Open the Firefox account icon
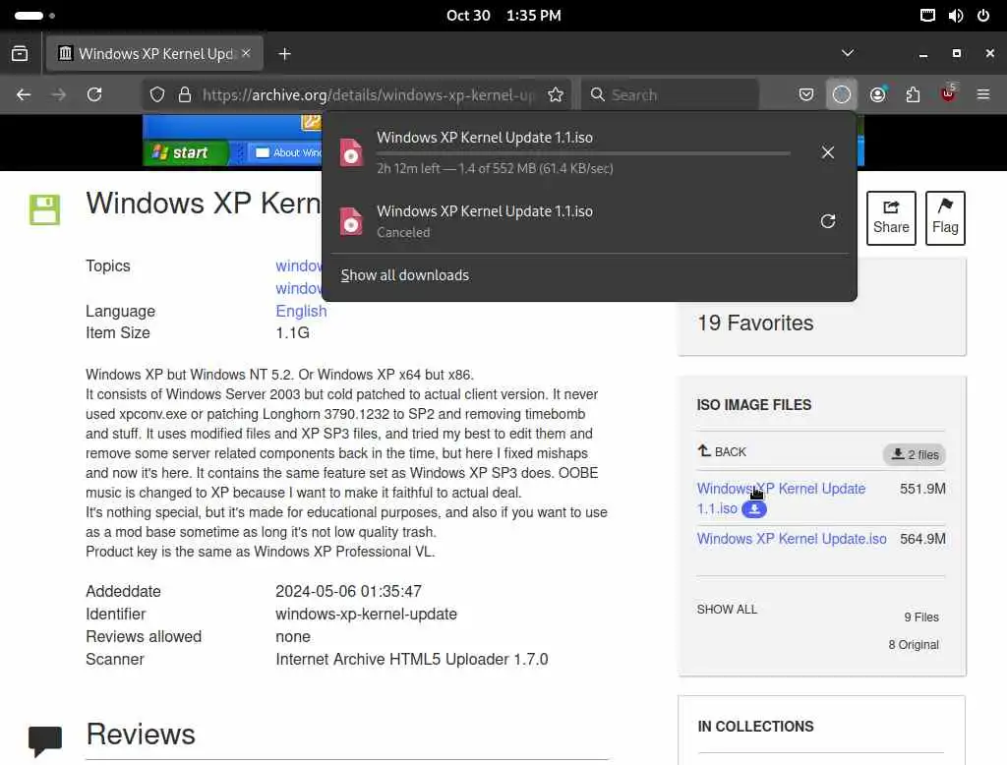The height and width of the screenshot is (765, 1007). 877,95
